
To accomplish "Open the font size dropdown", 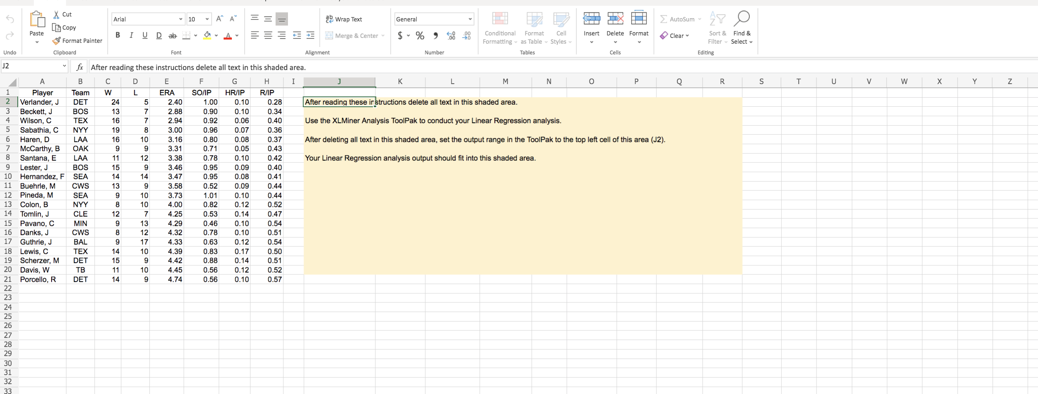I will pyautogui.click(x=207, y=19).
